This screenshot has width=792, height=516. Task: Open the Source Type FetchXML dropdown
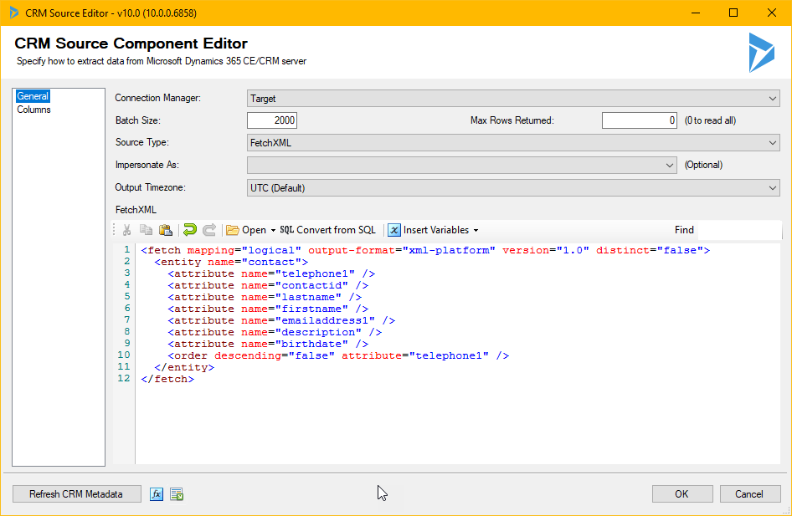pos(513,143)
